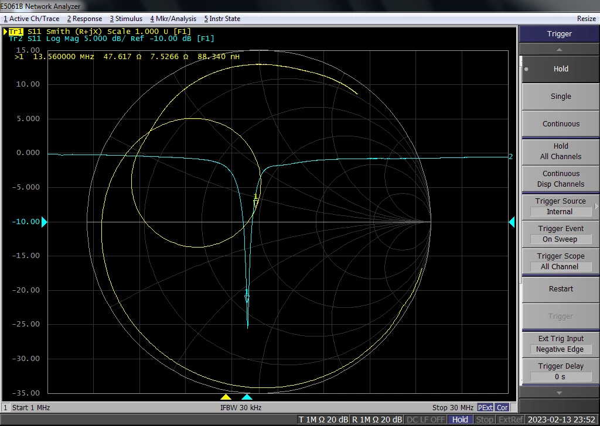Select the Tr2 S11 Log Mag trace label
Viewport: 600px width, 426px height.
(x=111, y=39)
